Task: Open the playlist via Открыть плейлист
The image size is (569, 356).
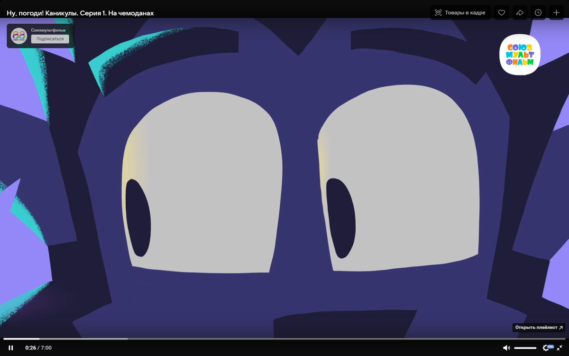Action: point(539,328)
